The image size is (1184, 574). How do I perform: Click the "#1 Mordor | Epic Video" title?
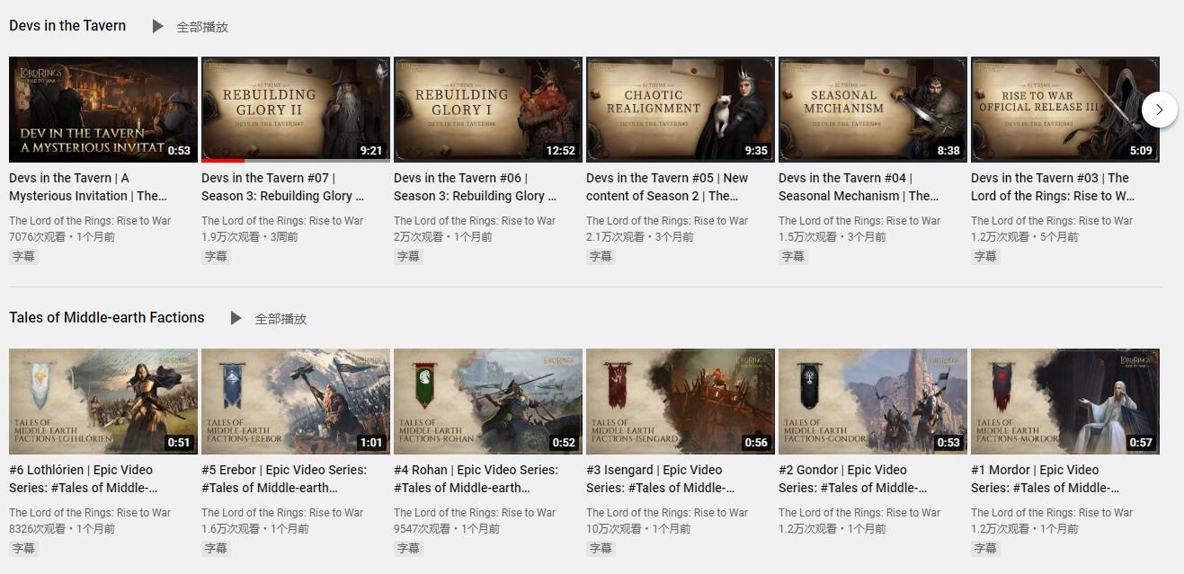tap(1046, 479)
